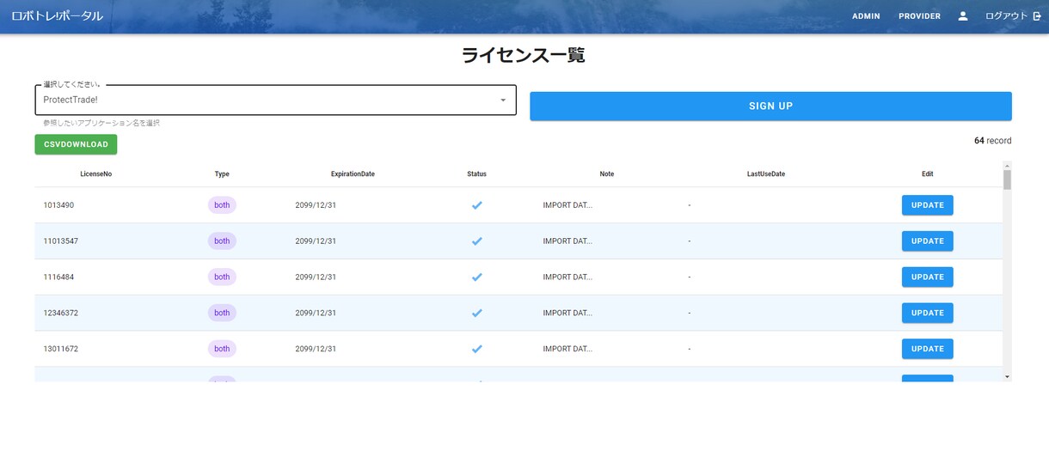The height and width of the screenshot is (457, 1049).
Task: Click the both tag for license 1116484
Action: (222, 277)
